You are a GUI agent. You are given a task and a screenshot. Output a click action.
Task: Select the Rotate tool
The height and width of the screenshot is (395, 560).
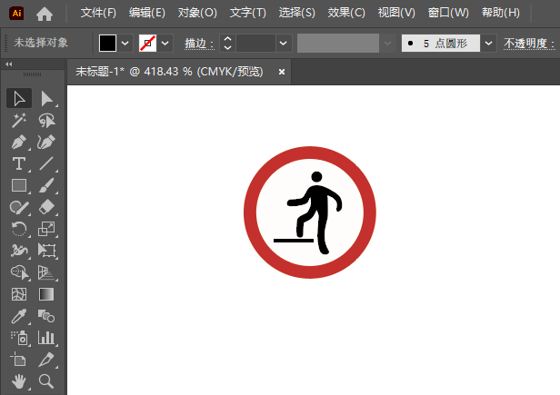(x=19, y=229)
